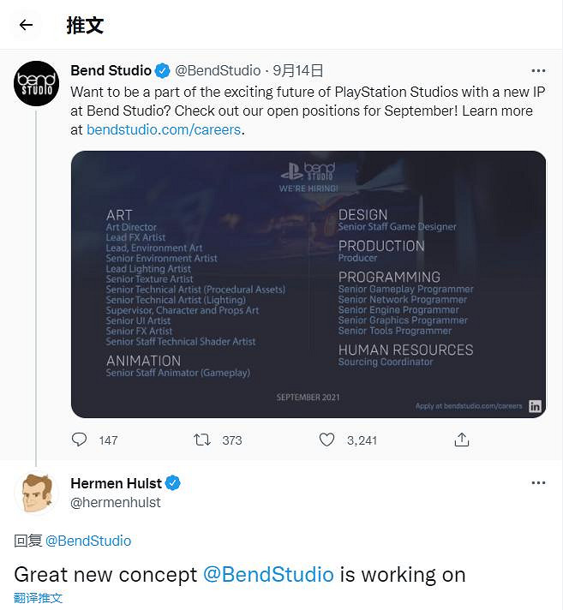Open Bend Studio profile avatar
Viewport: 563px width, 610px height.
(x=36, y=84)
